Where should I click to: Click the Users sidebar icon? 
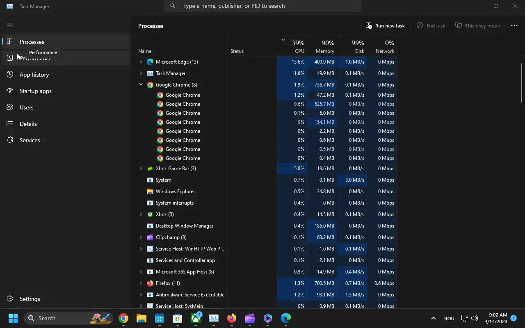(10, 107)
